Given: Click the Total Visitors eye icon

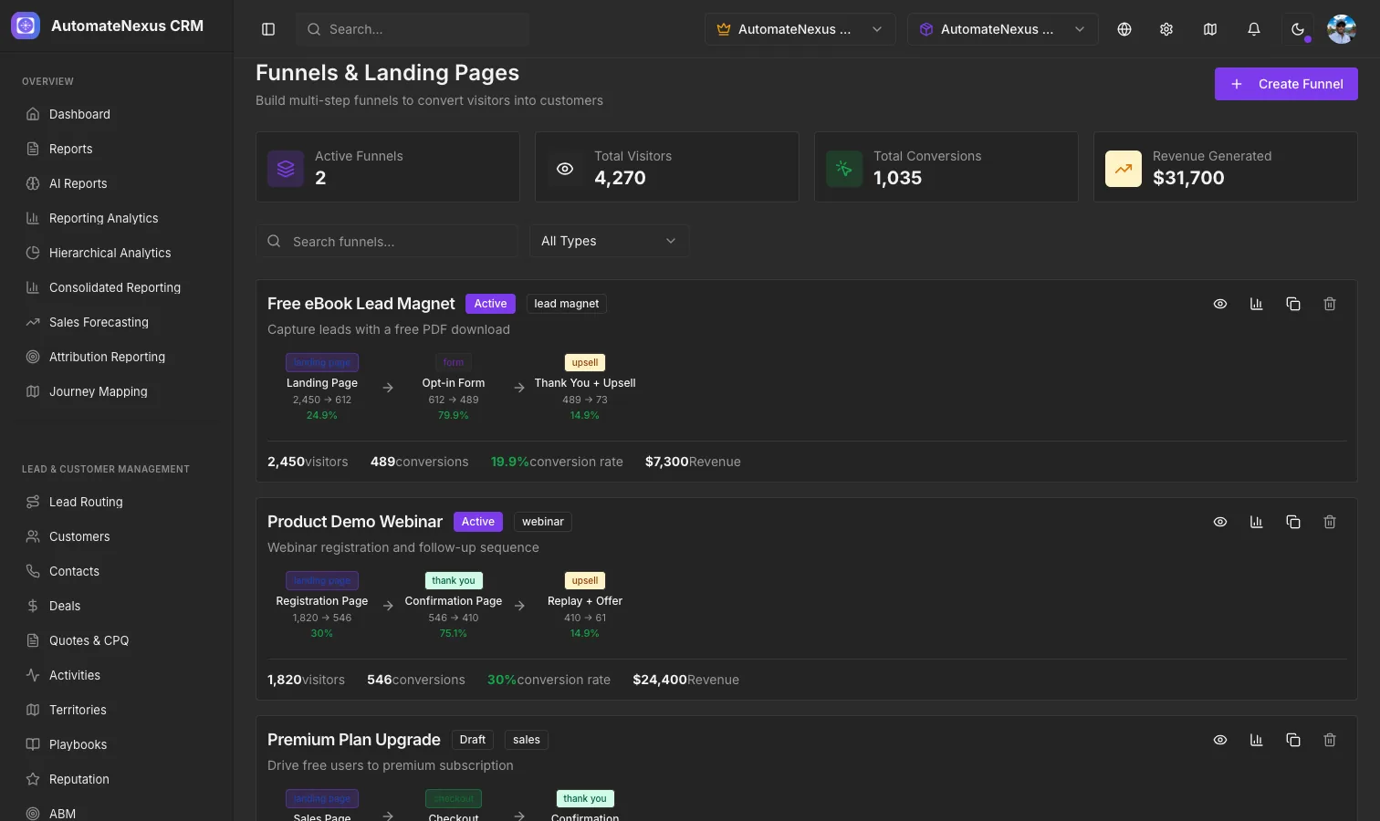Looking at the screenshot, I should click(x=565, y=169).
